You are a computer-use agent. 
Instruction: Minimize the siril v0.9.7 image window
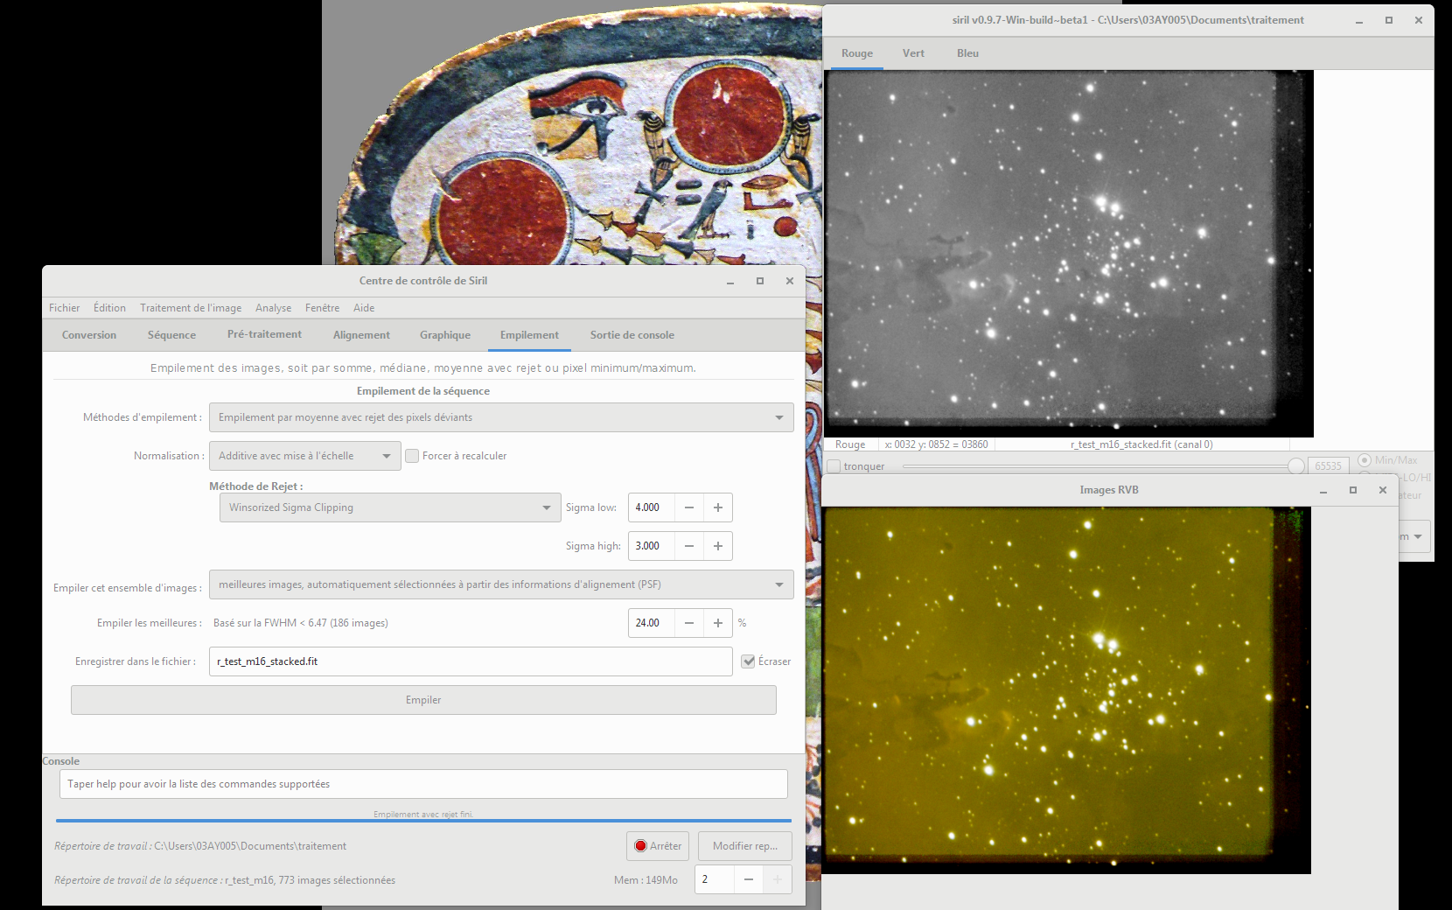click(1359, 20)
